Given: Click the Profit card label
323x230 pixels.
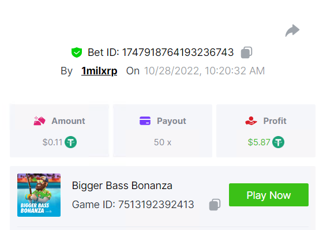Looking at the screenshot, I should click(275, 121).
